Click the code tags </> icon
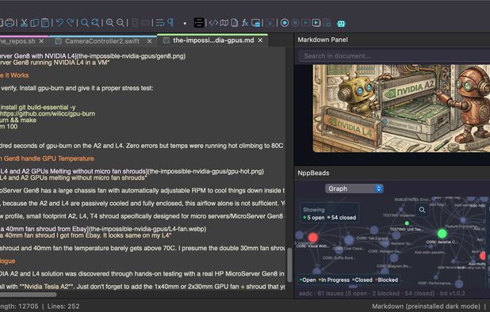490x312 pixels. point(213,23)
